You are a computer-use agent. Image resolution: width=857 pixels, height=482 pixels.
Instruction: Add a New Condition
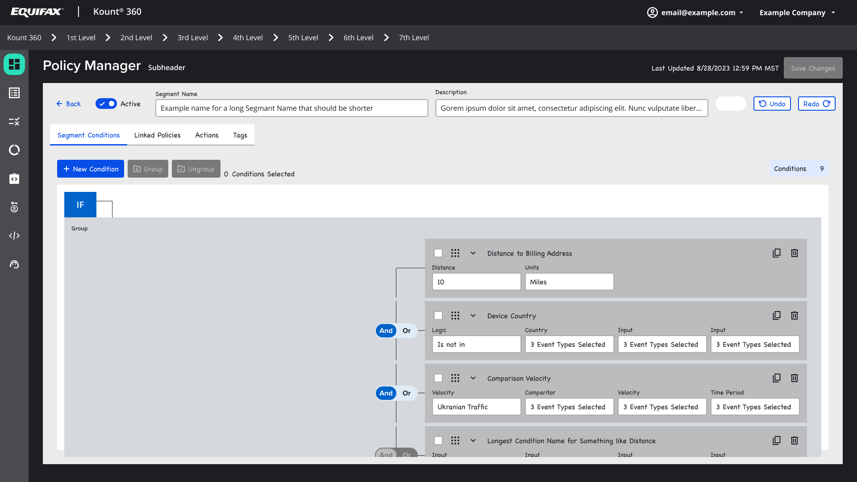point(91,169)
